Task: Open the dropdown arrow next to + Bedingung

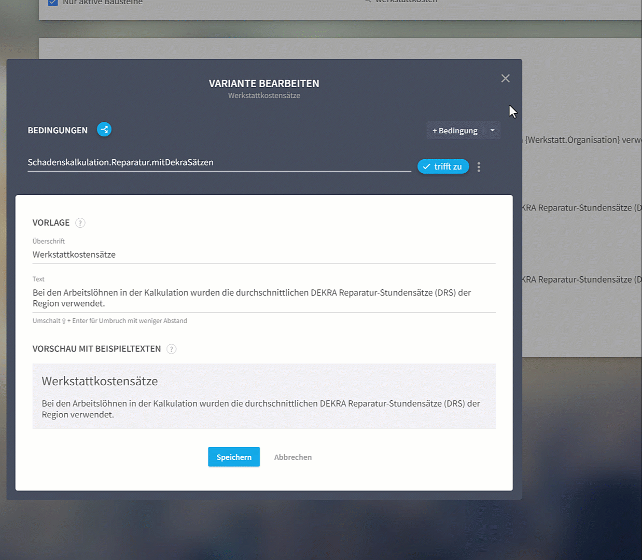Action: (x=493, y=131)
